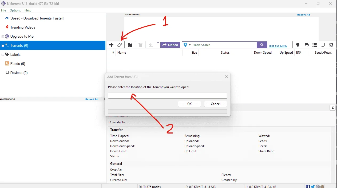Click the chat bubbles icon in toolbar
Viewport: 337px width, 188px height.
pos(307,45)
